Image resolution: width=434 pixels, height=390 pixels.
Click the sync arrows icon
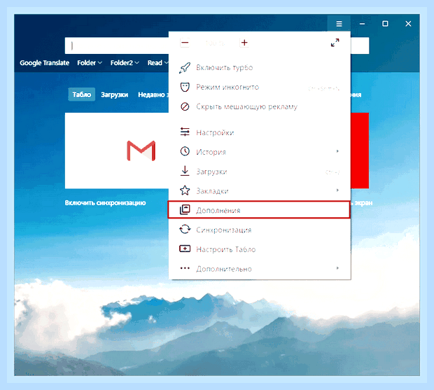point(185,230)
